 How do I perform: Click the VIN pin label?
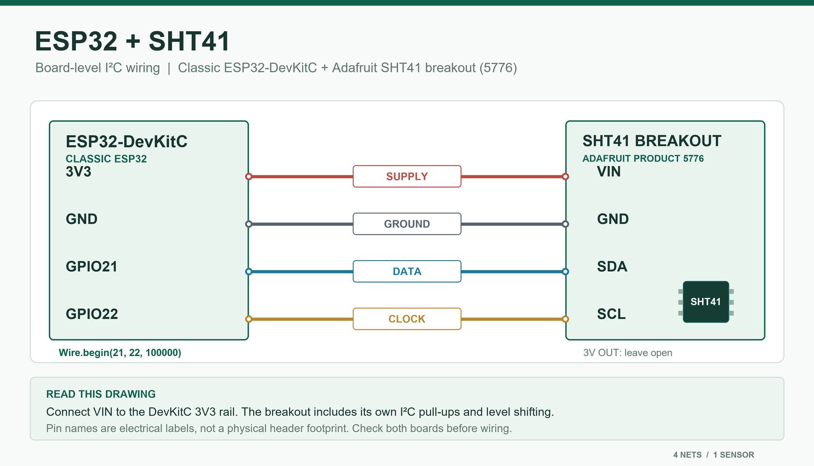pyautogui.click(x=609, y=172)
